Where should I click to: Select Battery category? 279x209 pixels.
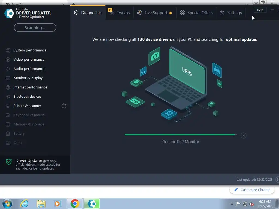19,133
